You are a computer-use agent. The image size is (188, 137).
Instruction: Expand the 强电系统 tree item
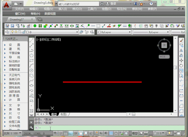pyautogui.click(x=5, y=83)
